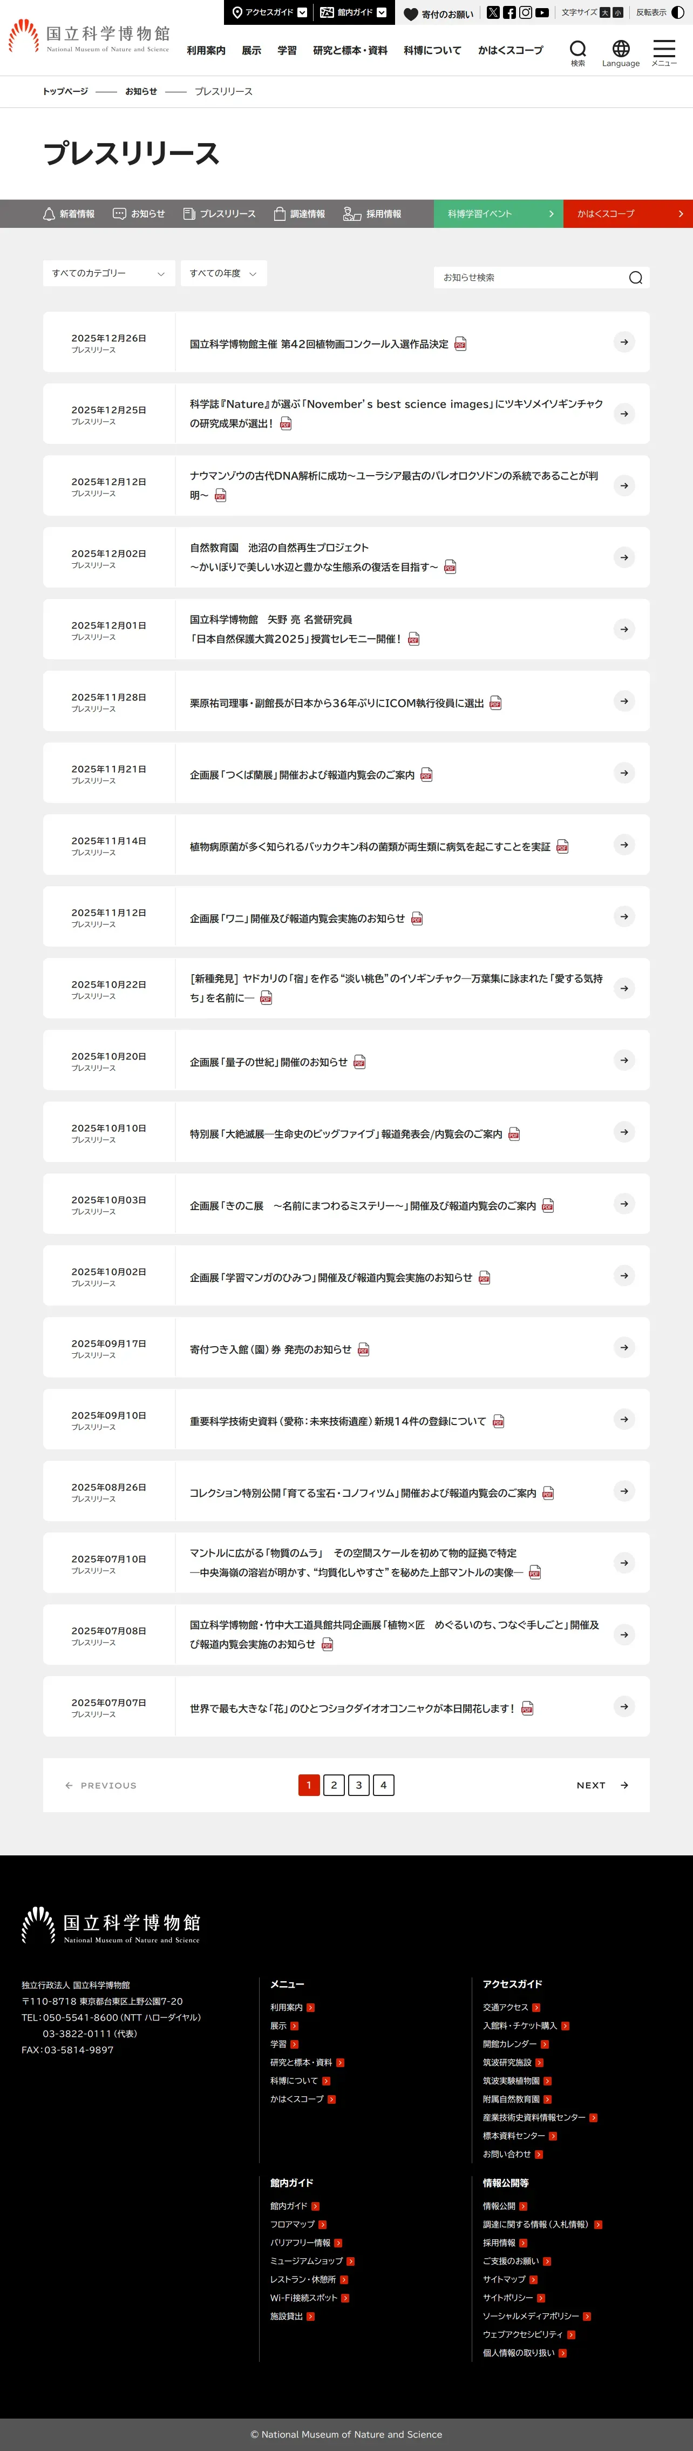693x2451 pixels.
Task: Set text size to 大
Action: [x=604, y=12]
